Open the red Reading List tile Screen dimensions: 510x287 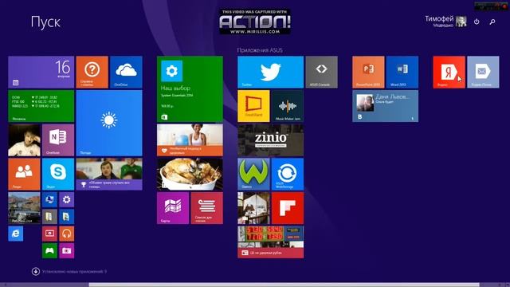(x=207, y=208)
